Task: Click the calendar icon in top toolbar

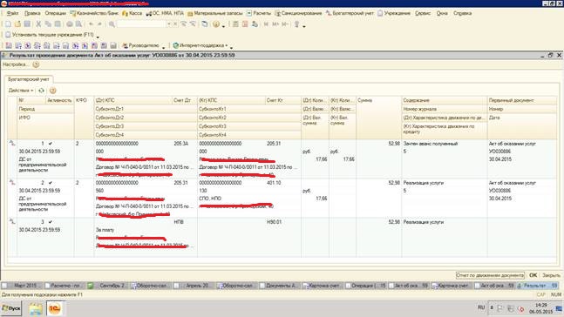Action: (245, 24)
